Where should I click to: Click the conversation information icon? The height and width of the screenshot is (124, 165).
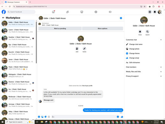coord(121,18)
